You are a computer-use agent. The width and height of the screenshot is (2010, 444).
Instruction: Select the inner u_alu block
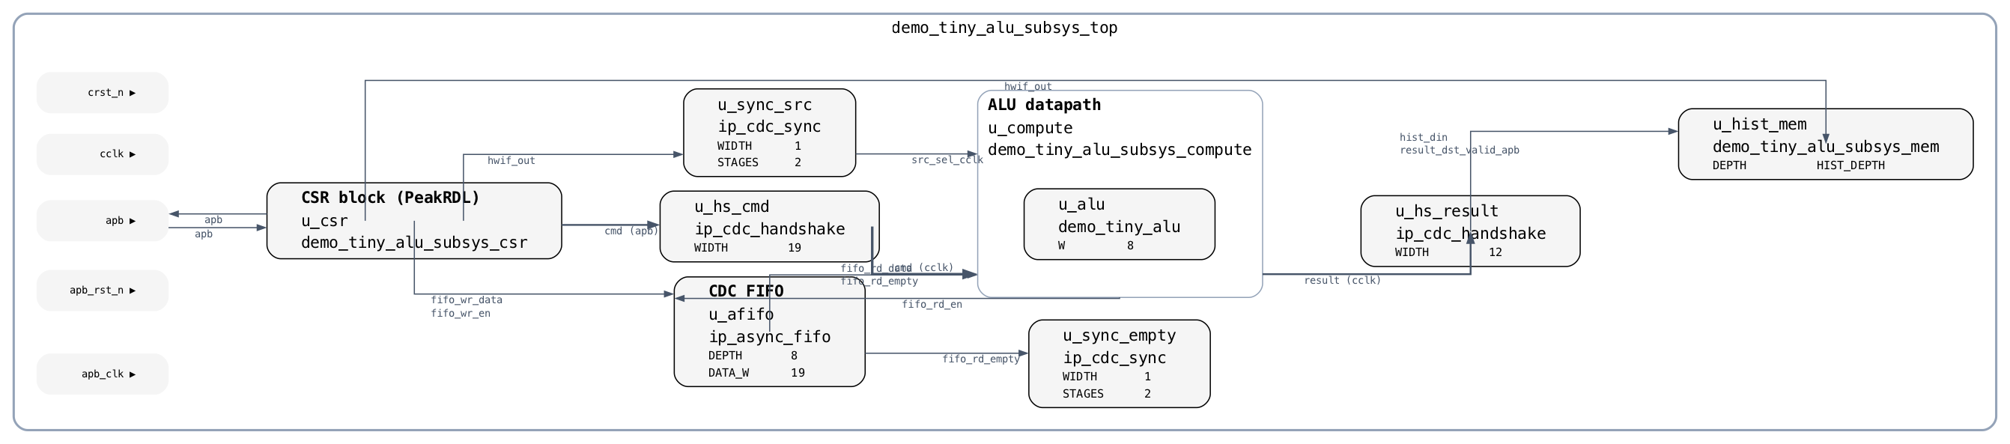(1119, 224)
